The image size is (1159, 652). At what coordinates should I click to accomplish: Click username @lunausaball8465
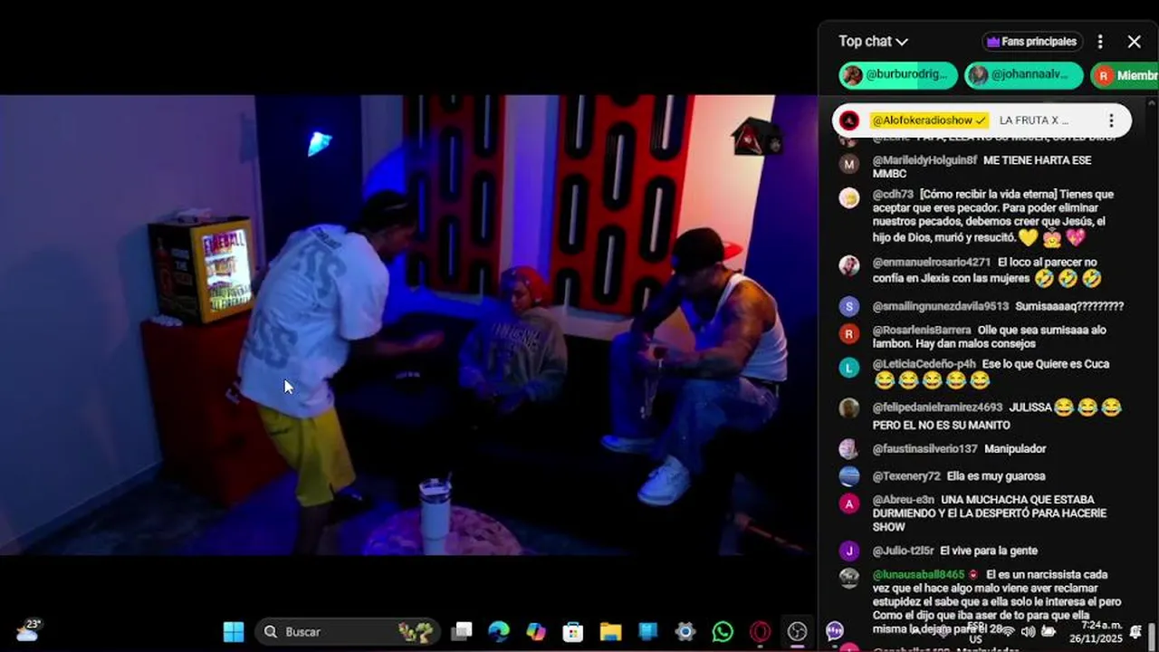(x=918, y=574)
